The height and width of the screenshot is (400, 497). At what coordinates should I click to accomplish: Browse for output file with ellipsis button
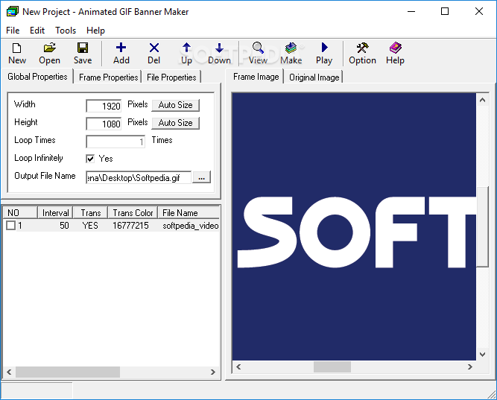[x=202, y=177]
